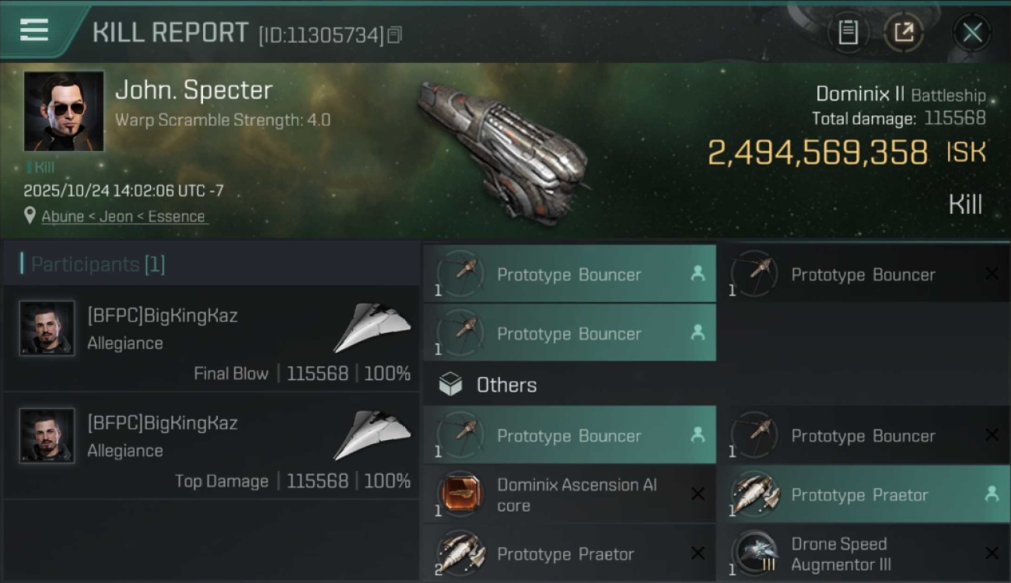Copy the kill report ID
Viewport: 1011px width, 583px height.
click(x=395, y=35)
